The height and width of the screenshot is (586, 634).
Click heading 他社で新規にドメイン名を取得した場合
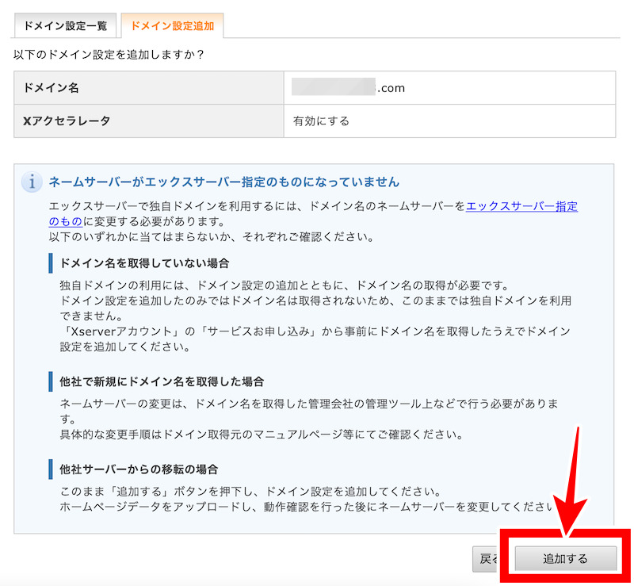[162, 381]
